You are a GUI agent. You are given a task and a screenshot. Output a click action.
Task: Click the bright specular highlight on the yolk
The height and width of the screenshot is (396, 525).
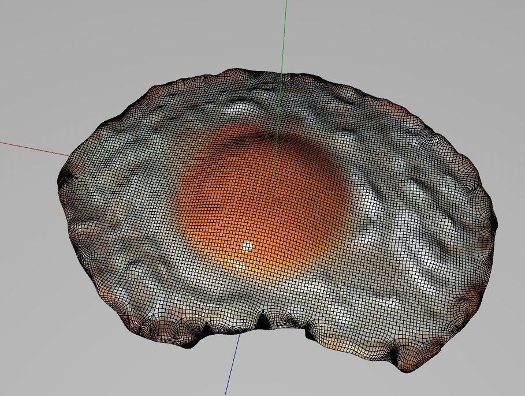pos(247,246)
